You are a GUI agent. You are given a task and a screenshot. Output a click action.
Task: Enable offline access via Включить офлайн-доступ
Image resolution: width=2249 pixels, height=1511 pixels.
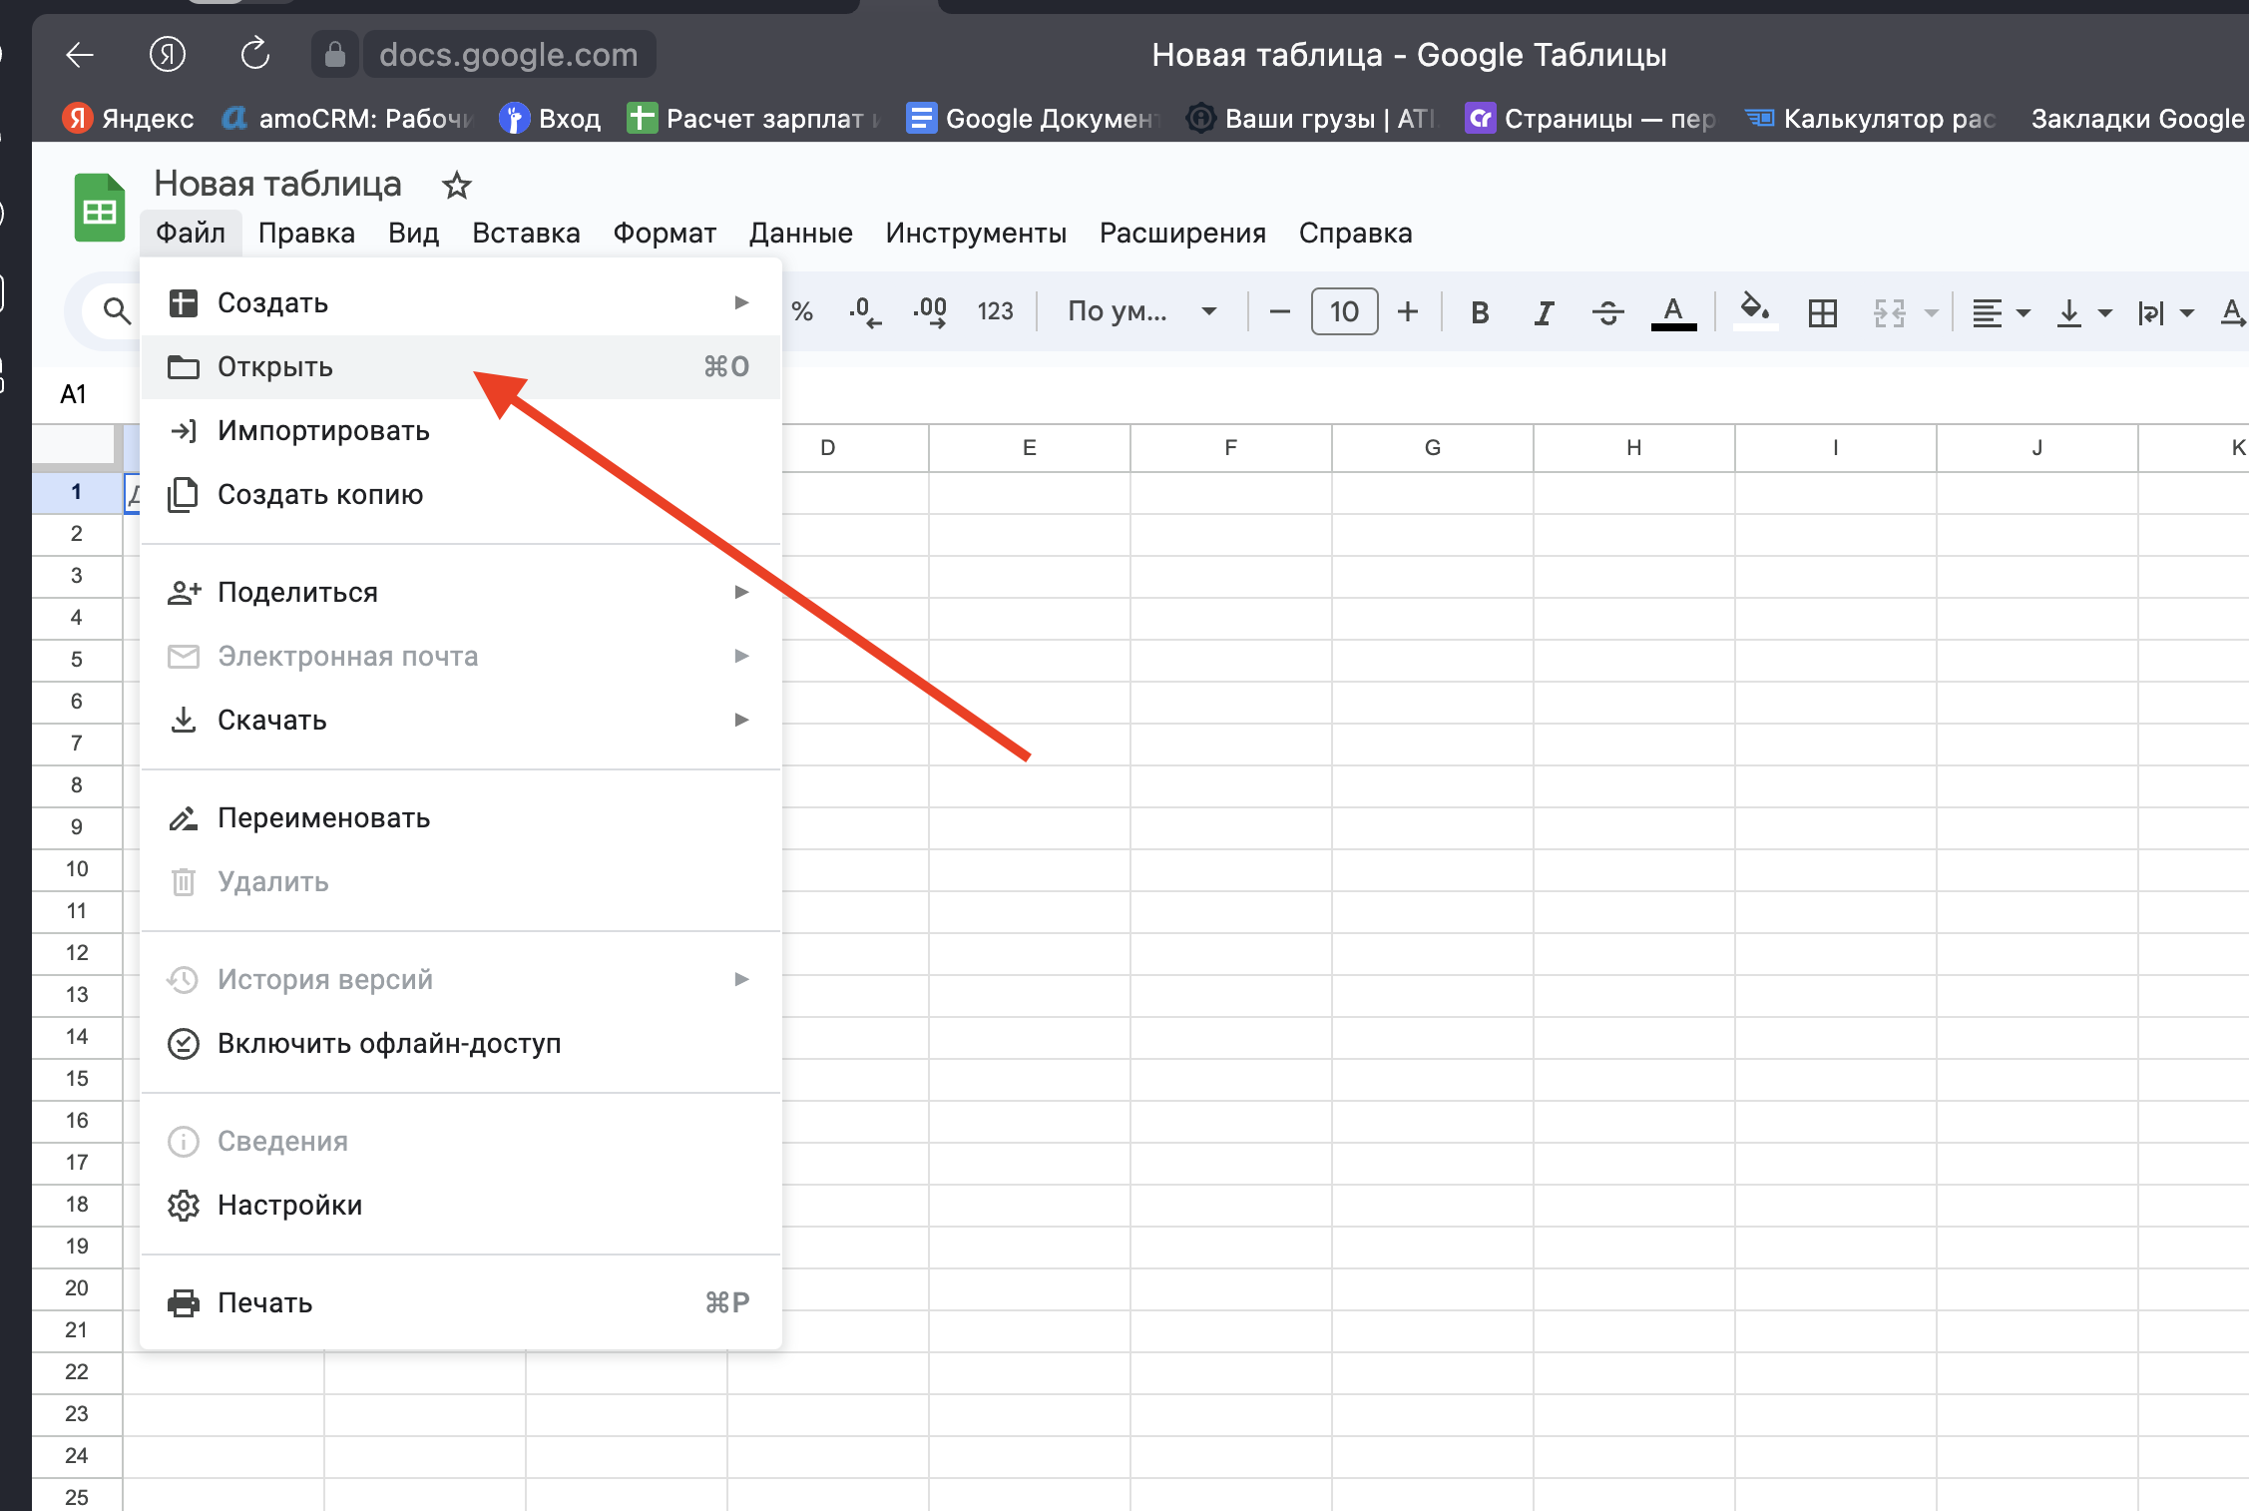[389, 1043]
